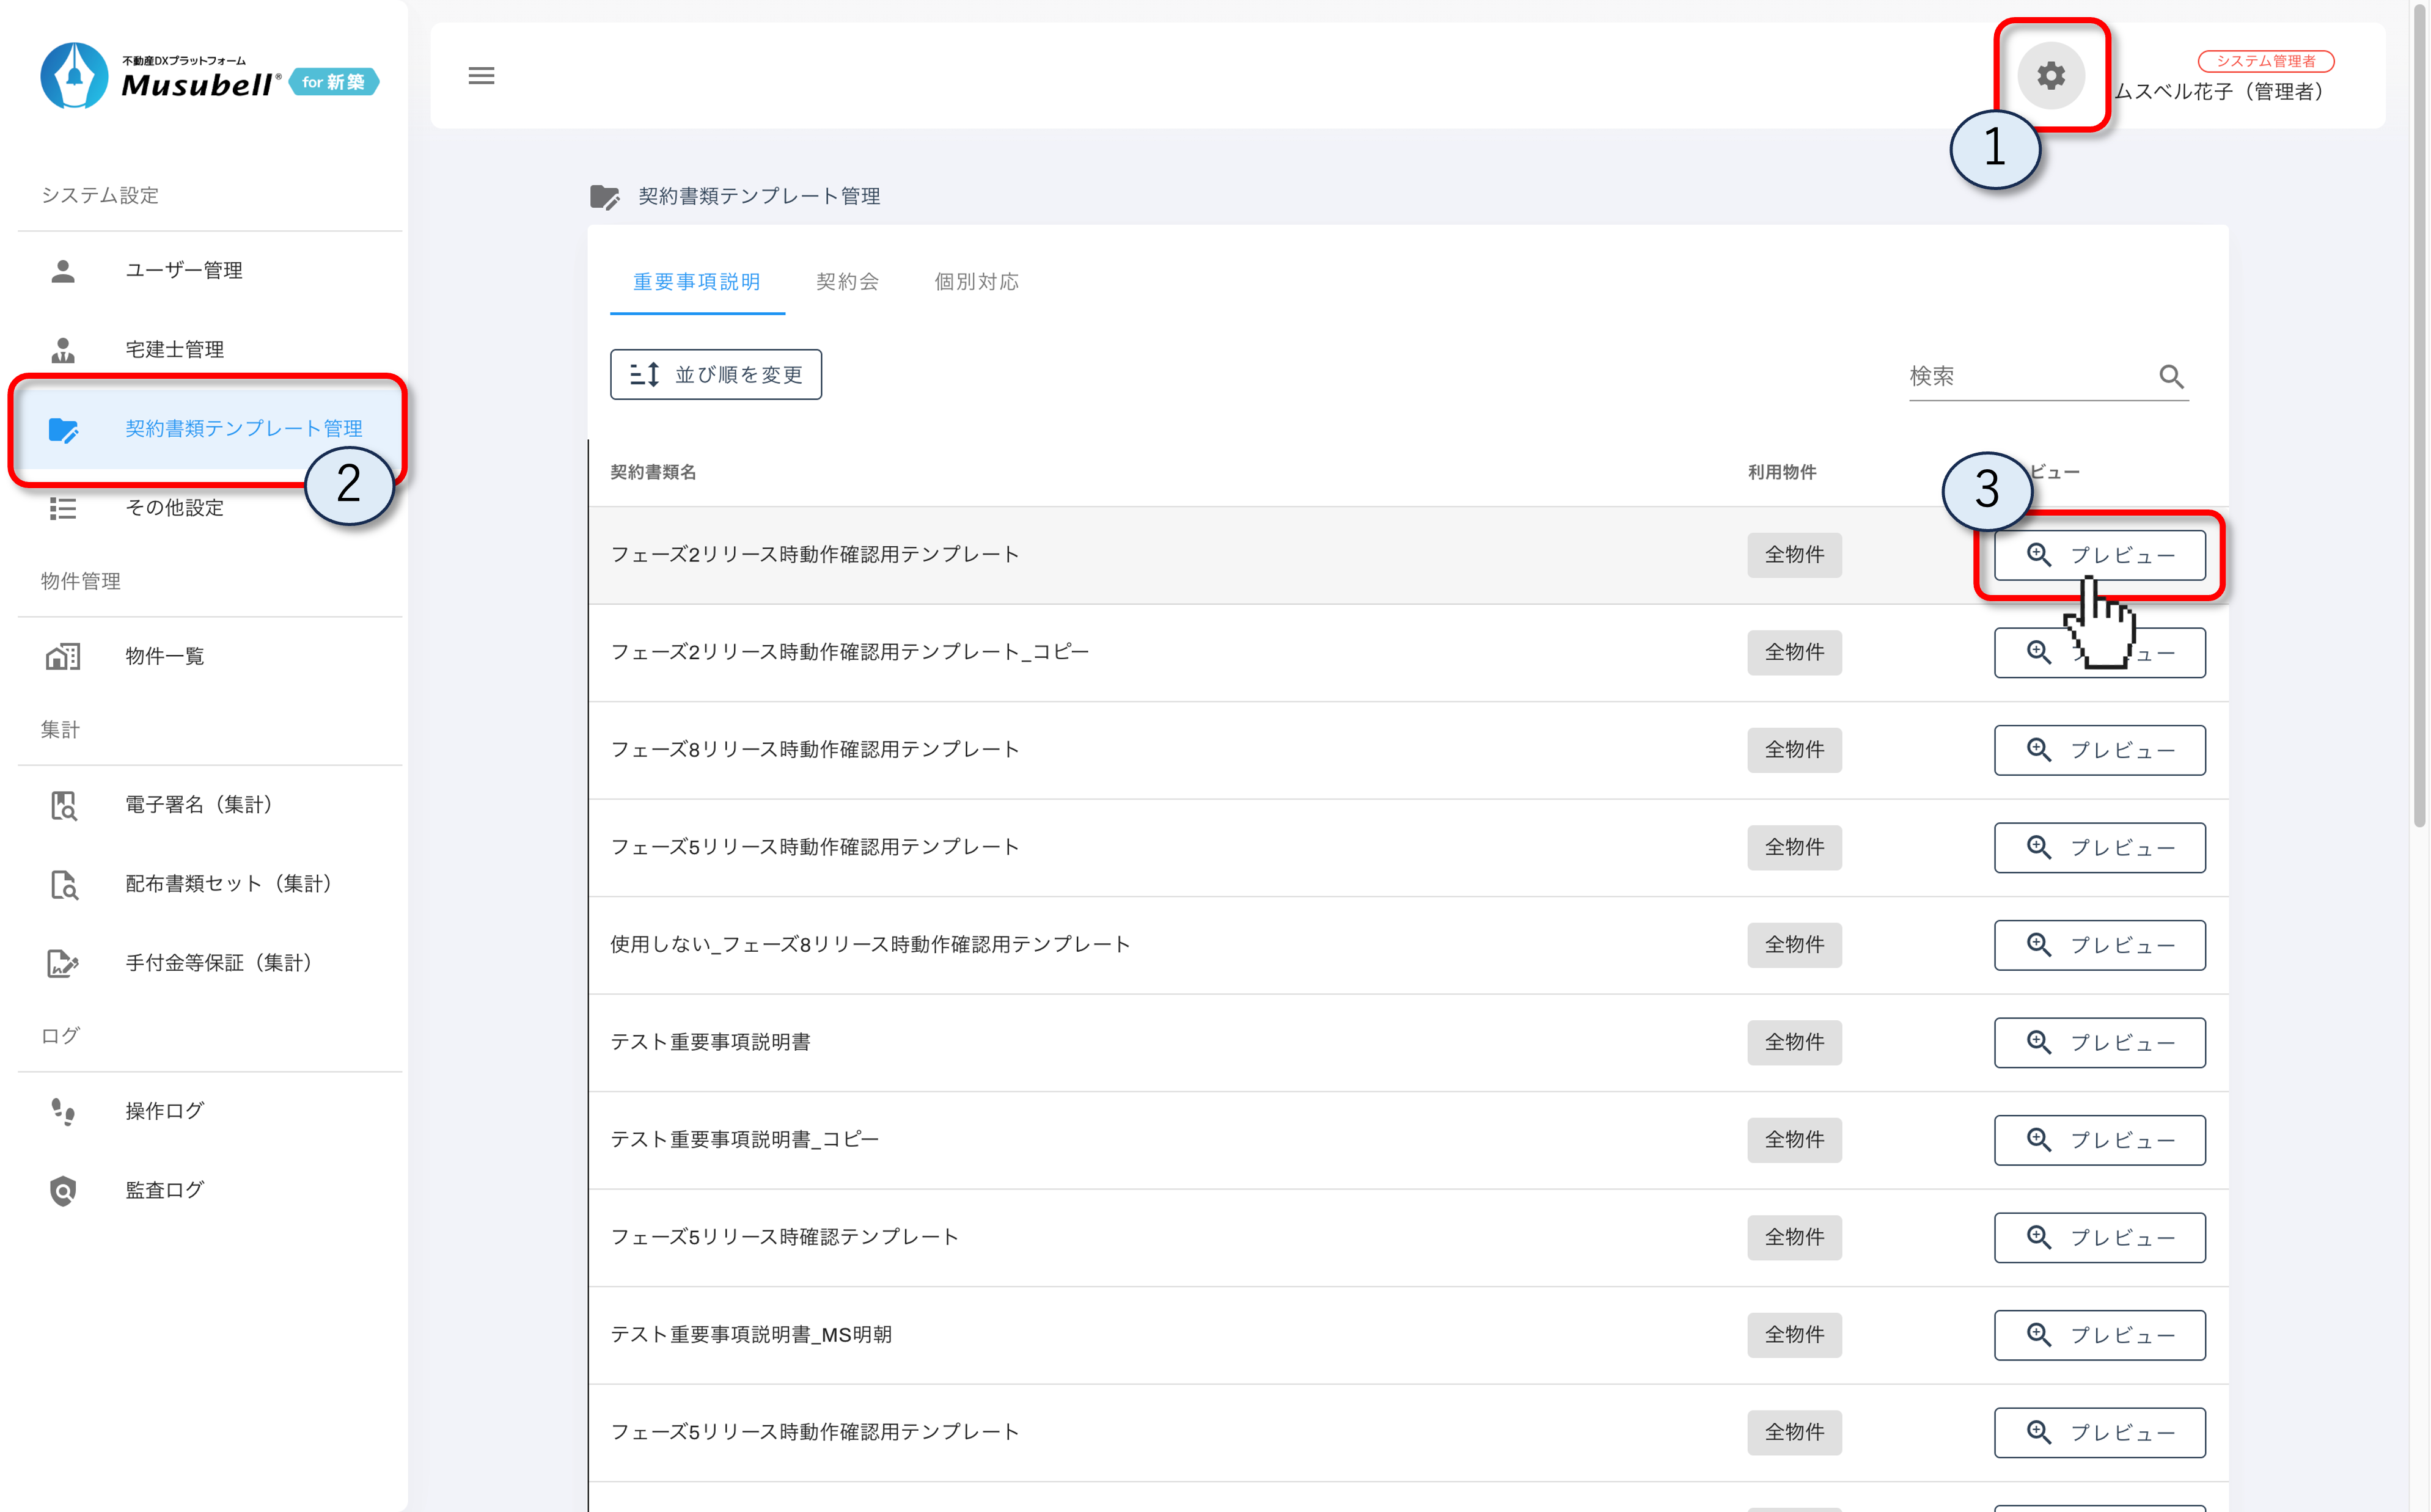Open 監査ログ shield icon in sidebar
This screenshot has width=2431, height=1512.
click(x=63, y=1190)
